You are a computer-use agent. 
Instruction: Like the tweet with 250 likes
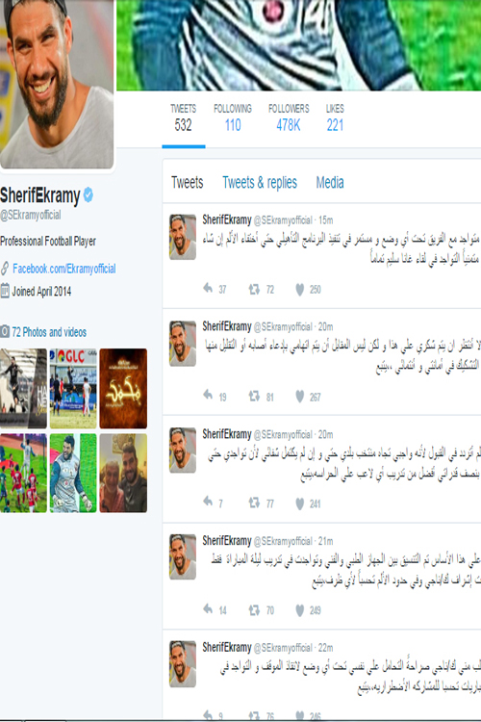click(x=299, y=289)
